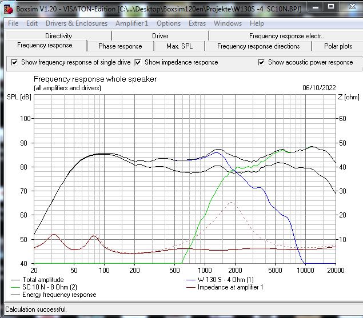Open the Options menu
363x318 pixels.
tap(169, 23)
